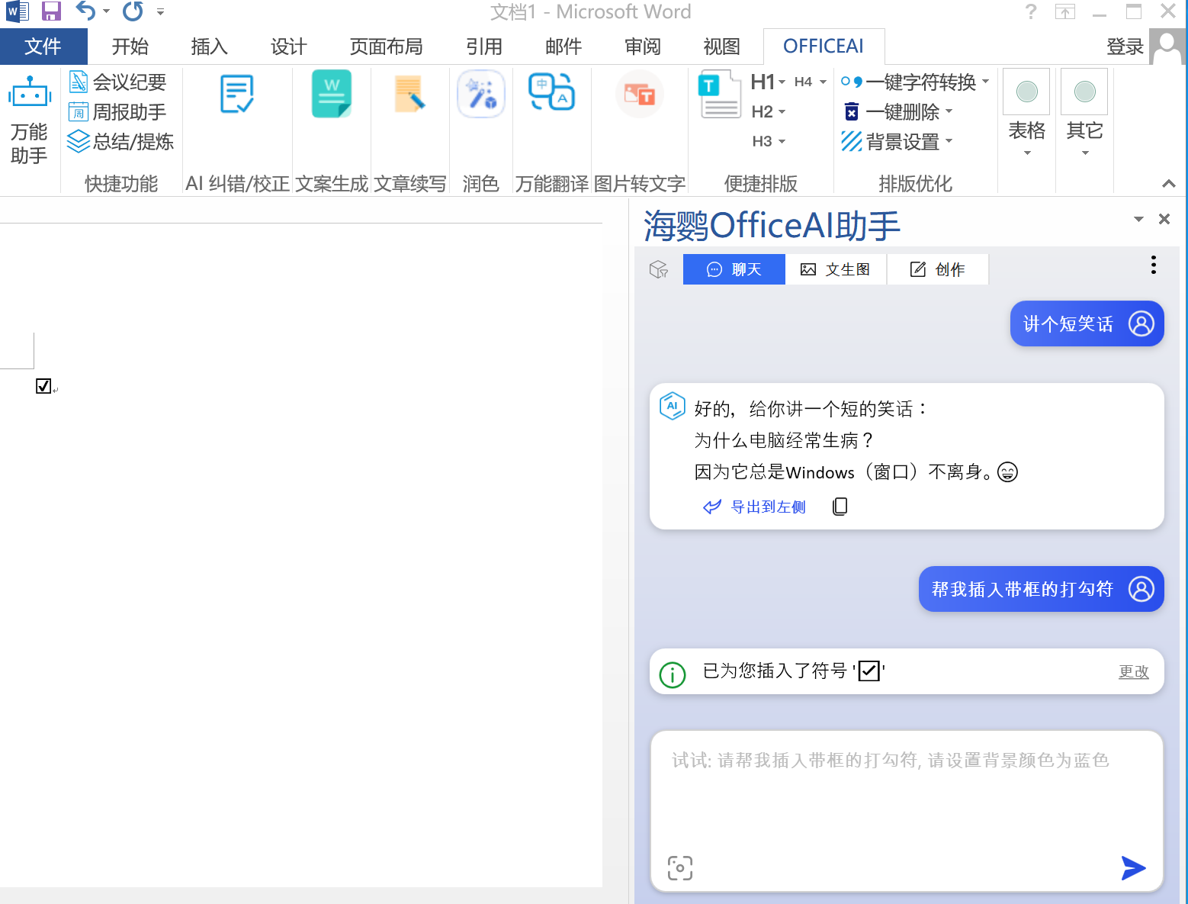Switch to the 页面布局 ribbon tab
This screenshot has width=1188, height=904.
[x=387, y=47]
